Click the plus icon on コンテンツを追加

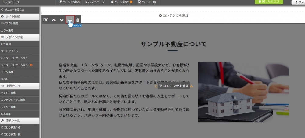pyautogui.click(x=160, y=15)
